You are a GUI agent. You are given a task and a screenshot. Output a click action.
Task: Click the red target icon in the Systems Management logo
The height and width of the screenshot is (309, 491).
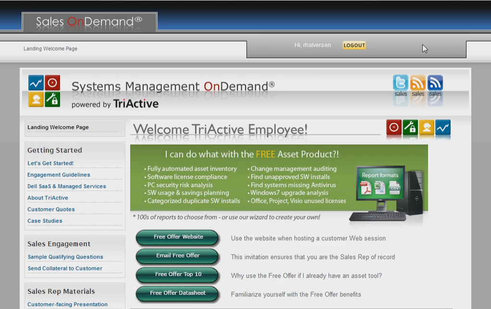click(x=52, y=83)
